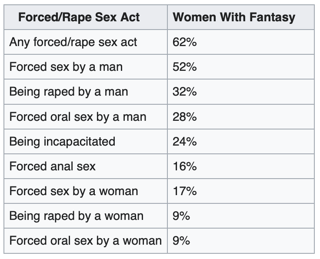
Task: Click the 16% value cell
Action: pos(185,166)
